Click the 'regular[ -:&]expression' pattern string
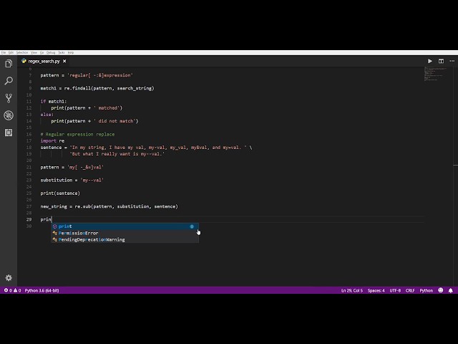458x344 pixels. click(100, 75)
